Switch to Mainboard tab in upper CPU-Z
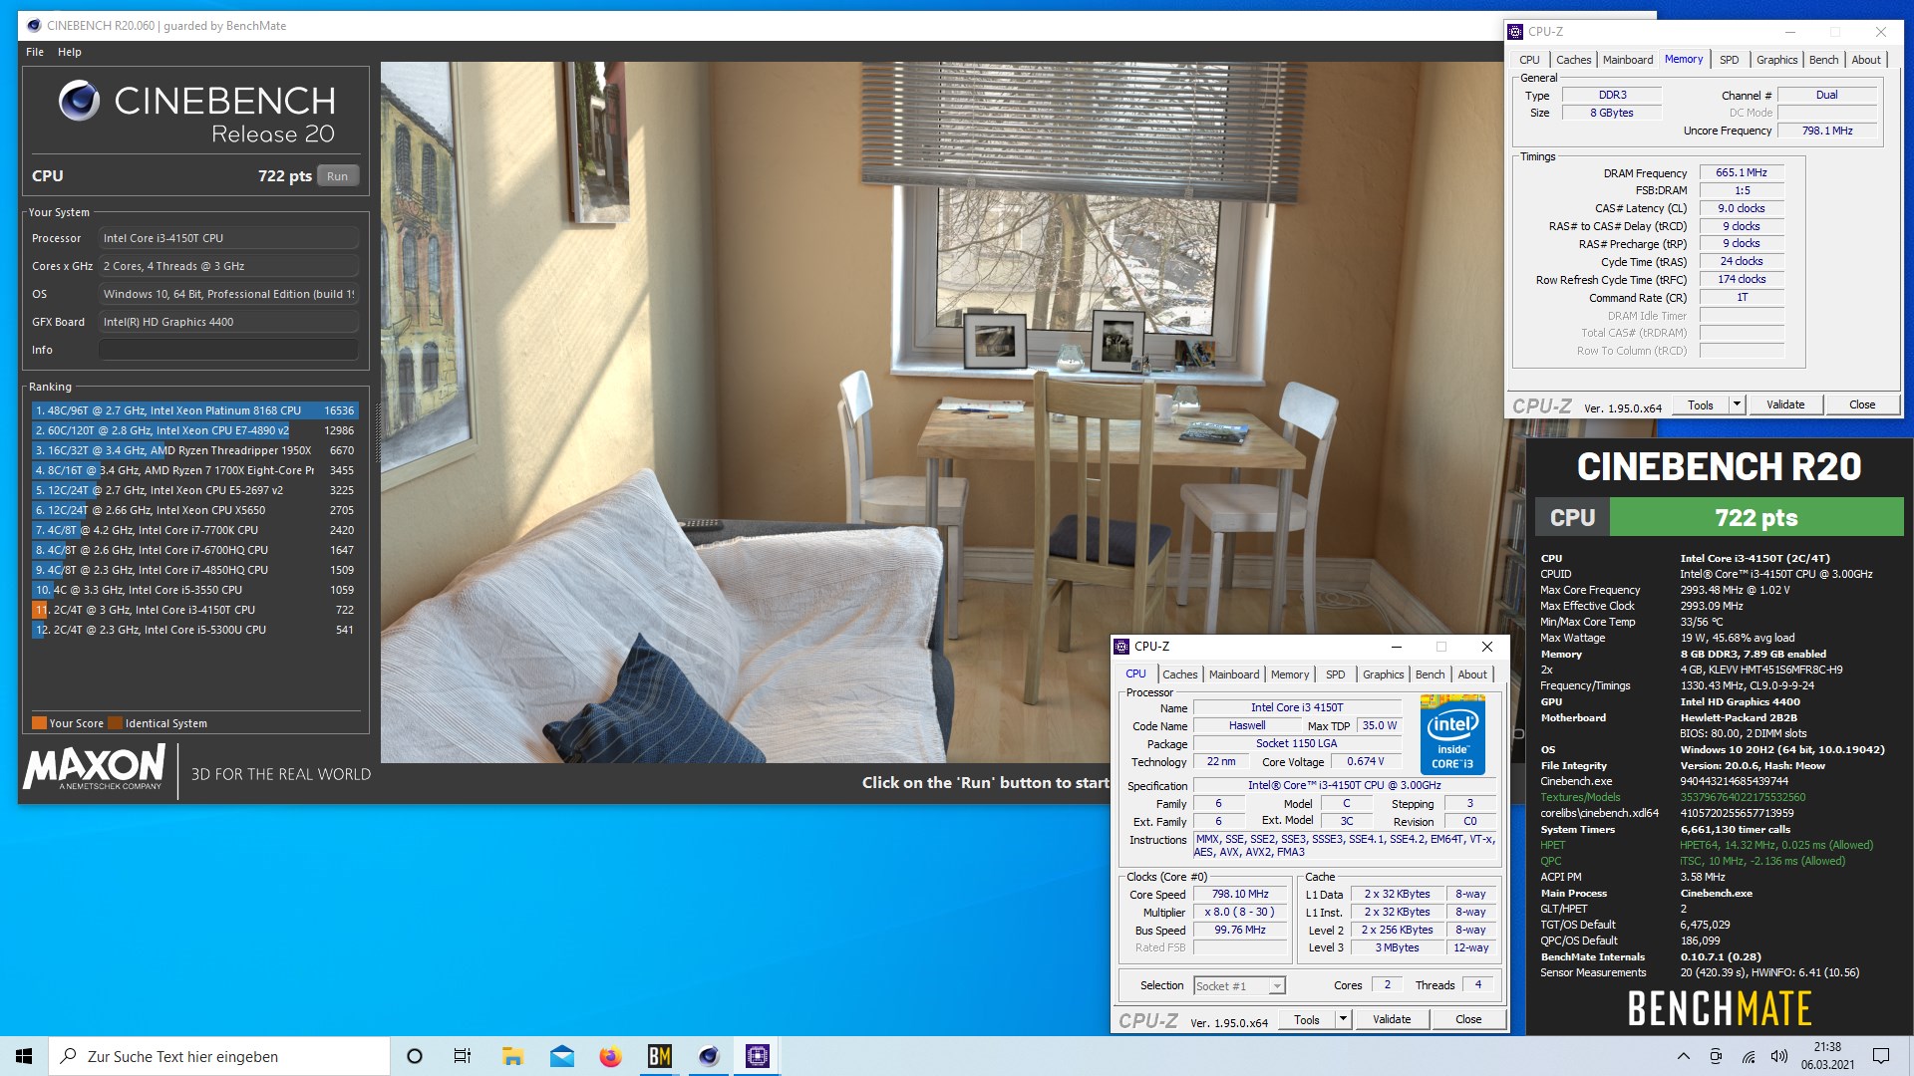 [1628, 60]
